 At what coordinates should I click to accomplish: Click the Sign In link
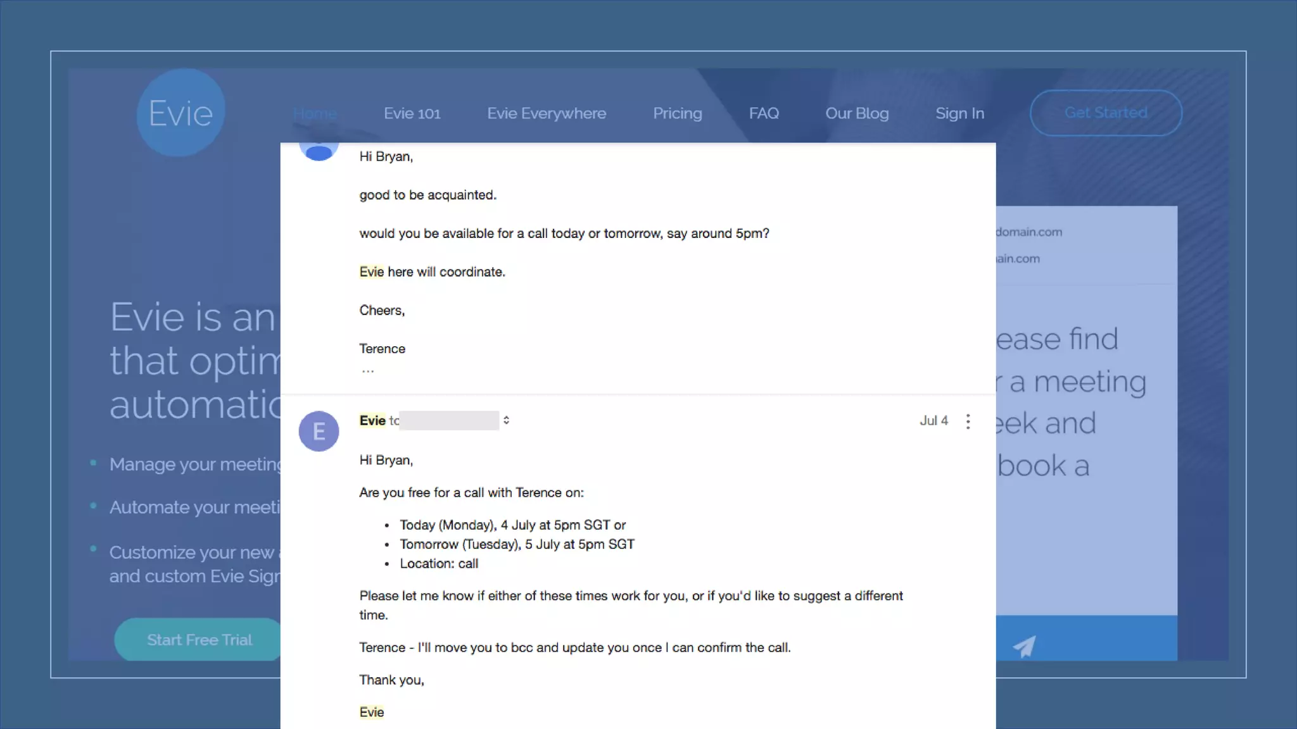coord(959,114)
